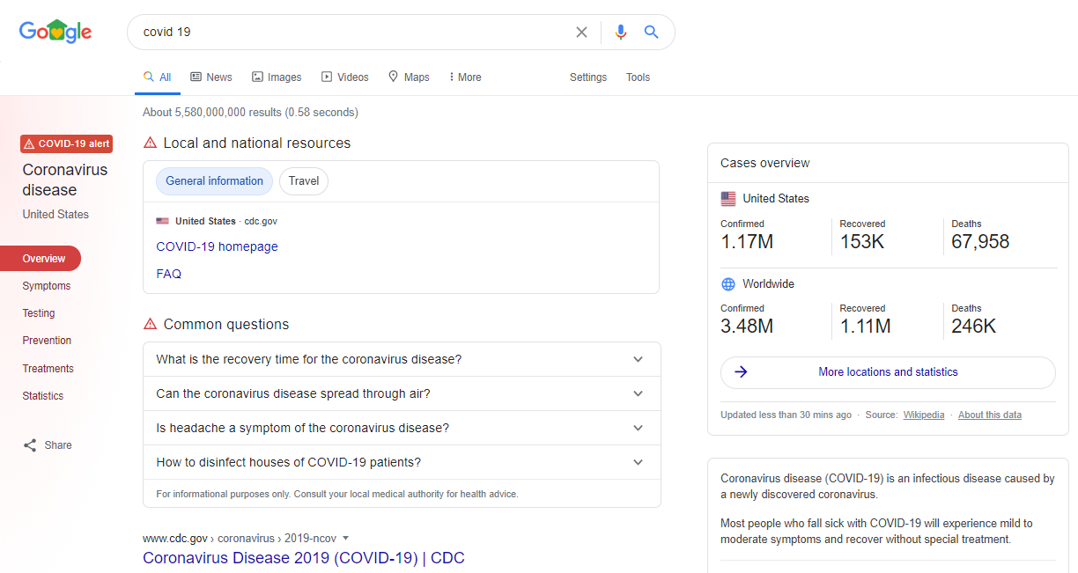Expand disinfect houses question

point(402,462)
